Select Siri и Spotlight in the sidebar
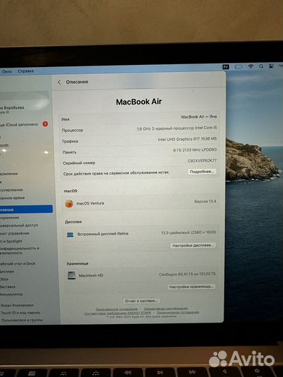283x377 pixels. coord(11,241)
